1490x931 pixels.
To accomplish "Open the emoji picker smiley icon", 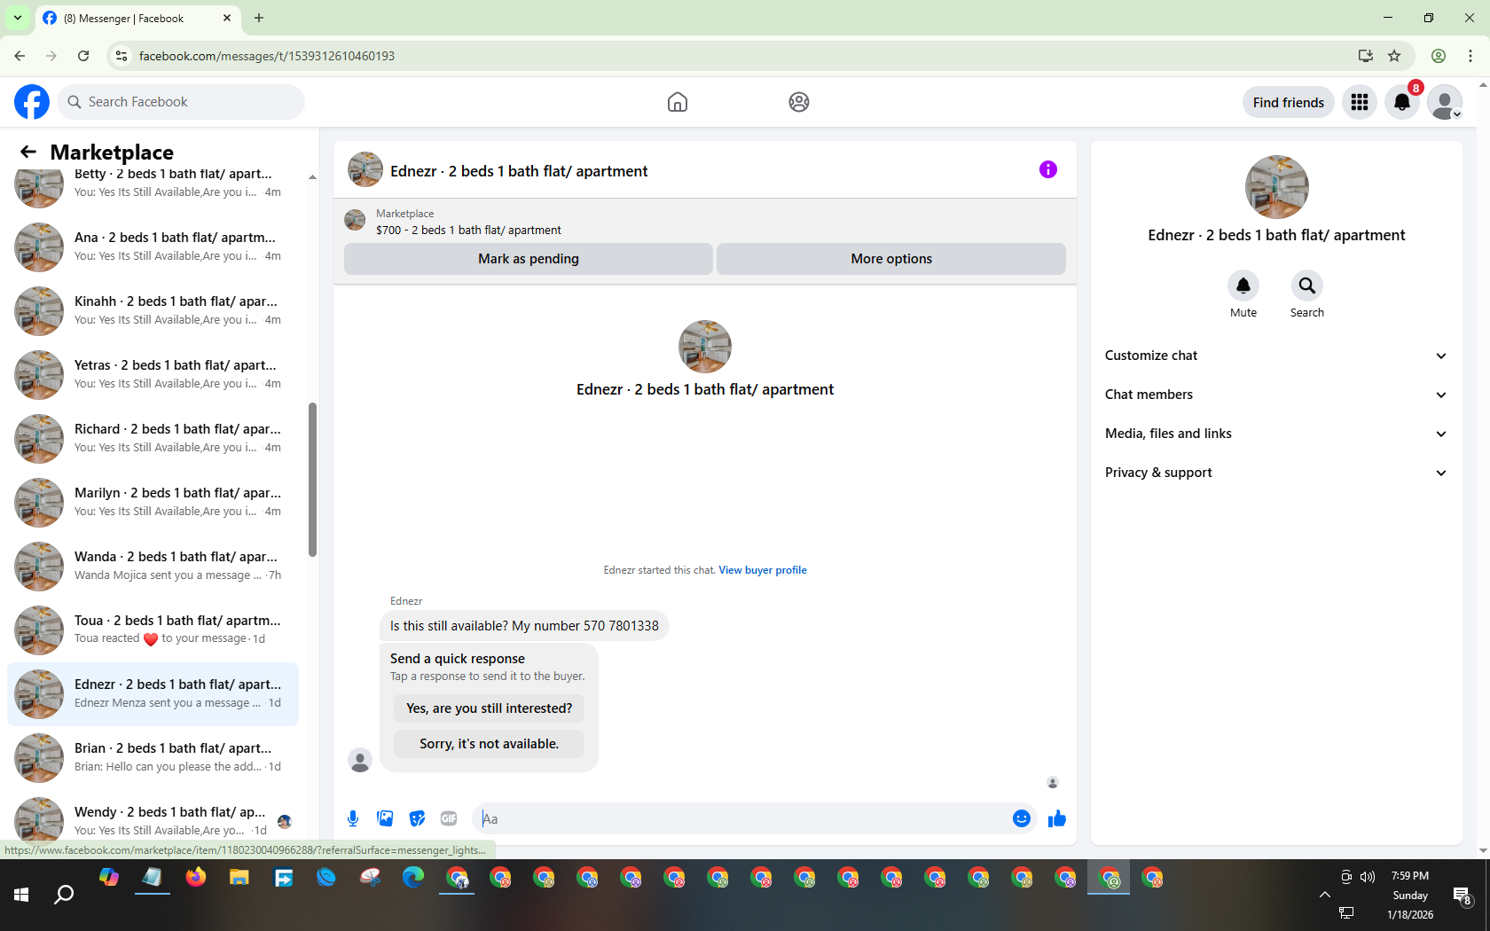I will [x=1022, y=818].
